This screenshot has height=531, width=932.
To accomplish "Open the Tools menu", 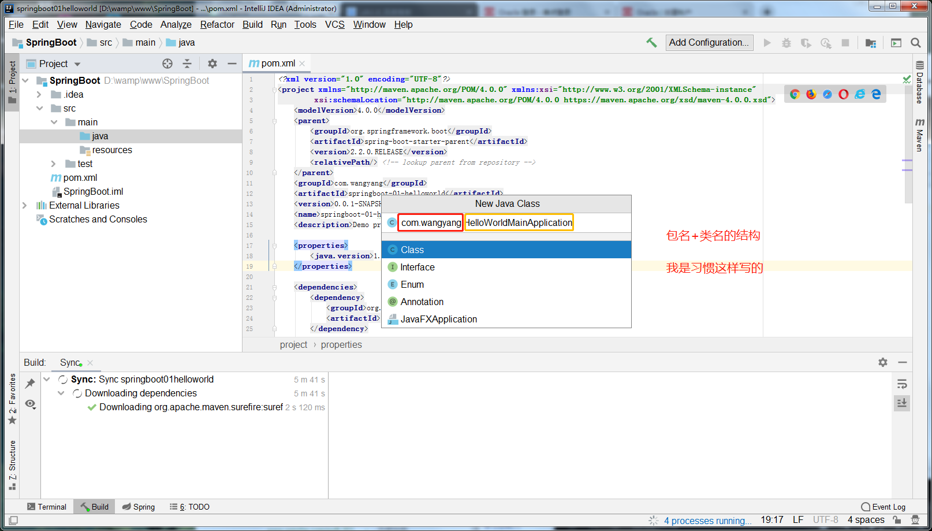I will (305, 24).
